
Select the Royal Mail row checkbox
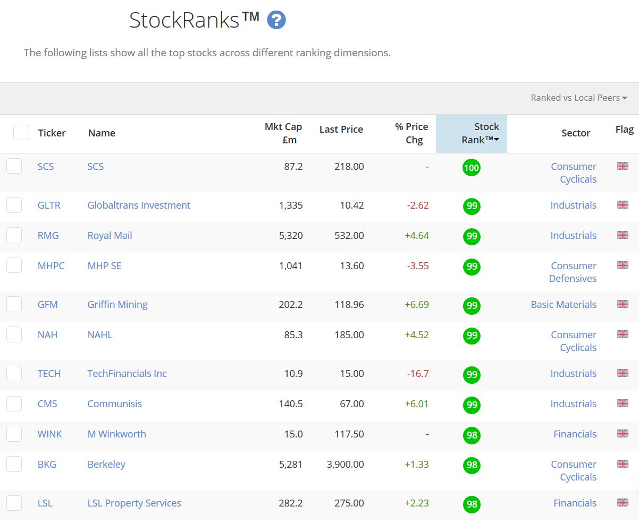pos(14,235)
